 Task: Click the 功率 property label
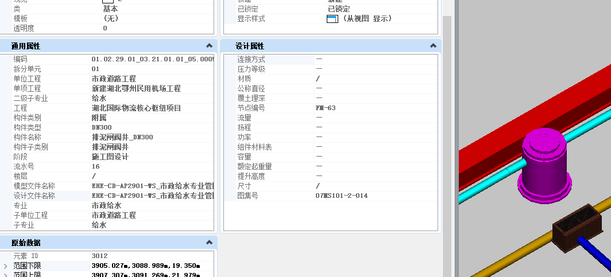[244, 137]
